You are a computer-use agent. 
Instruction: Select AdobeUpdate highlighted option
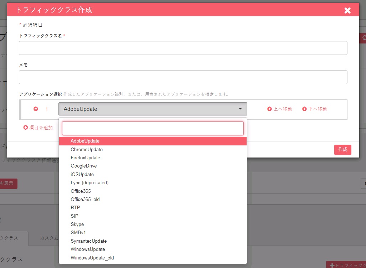click(153, 141)
